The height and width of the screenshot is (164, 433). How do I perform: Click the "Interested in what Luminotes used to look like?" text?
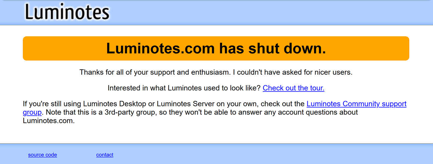184,88
